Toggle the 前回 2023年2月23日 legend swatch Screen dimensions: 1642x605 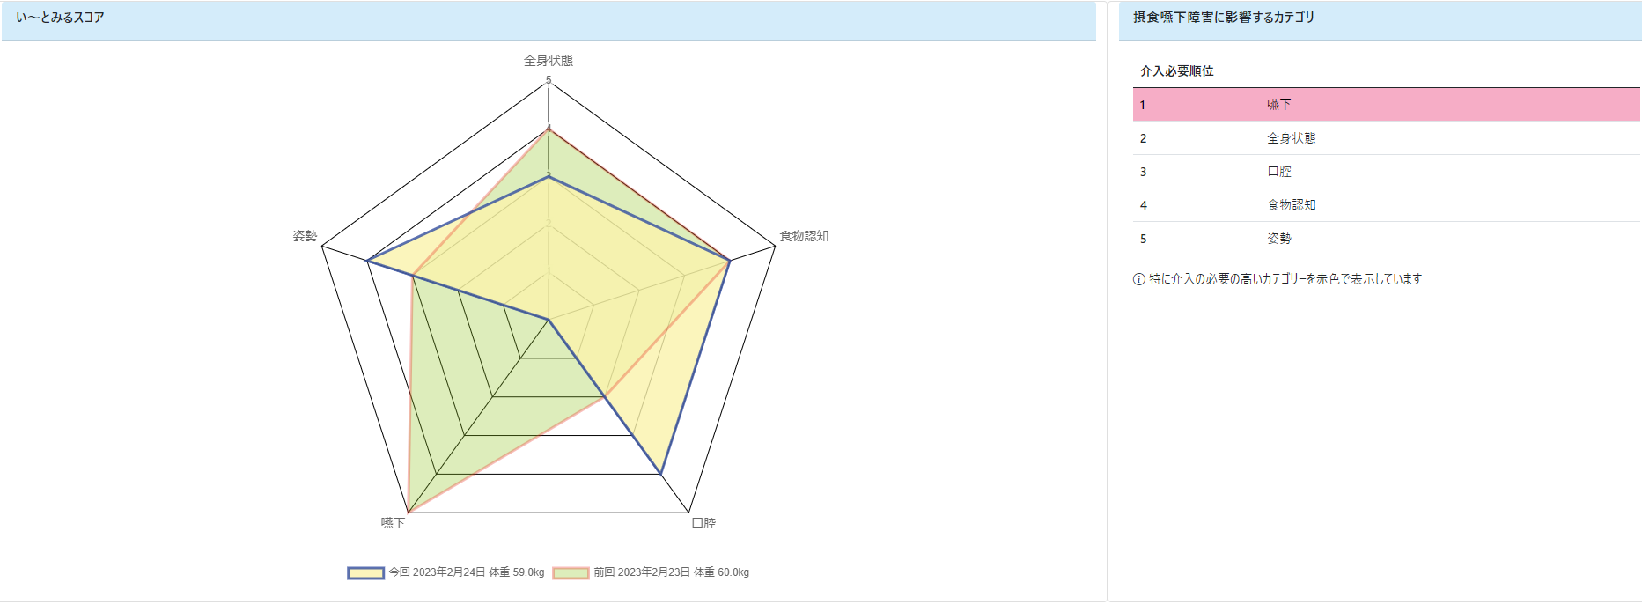571,572
